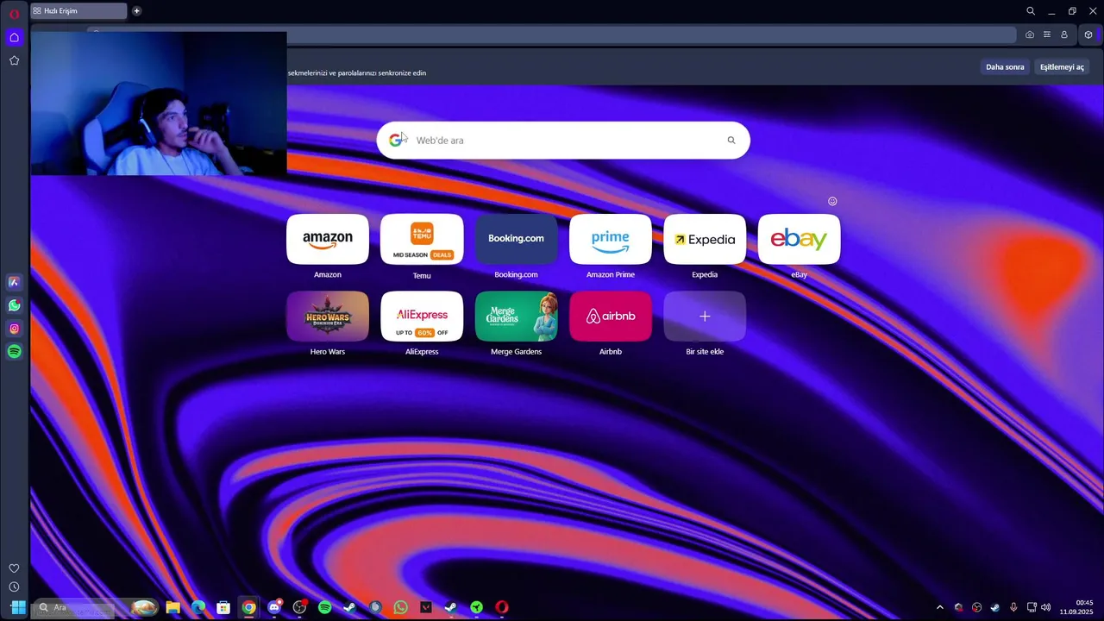Open Discord from the taskbar

tap(274, 607)
